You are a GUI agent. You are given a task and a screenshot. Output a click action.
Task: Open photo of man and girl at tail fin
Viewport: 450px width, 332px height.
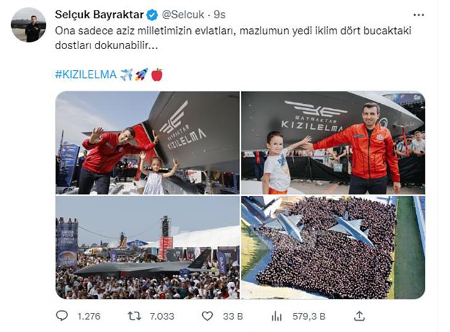(147, 143)
